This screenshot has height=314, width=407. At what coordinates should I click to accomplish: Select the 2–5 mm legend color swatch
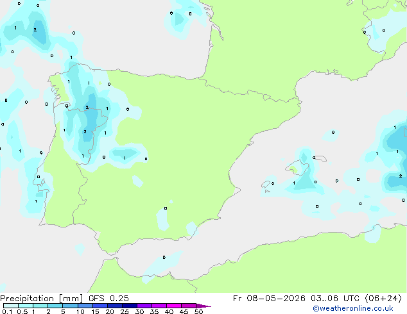pyautogui.click(x=55, y=306)
